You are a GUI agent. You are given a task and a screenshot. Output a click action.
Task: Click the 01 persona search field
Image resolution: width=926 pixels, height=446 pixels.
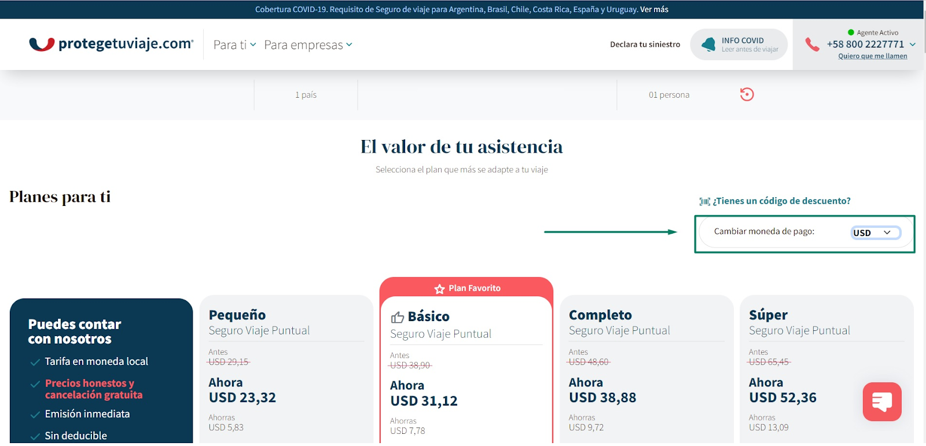click(669, 95)
